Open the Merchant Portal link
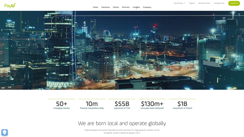The height and width of the screenshot is (137, 244). [204, 3]
